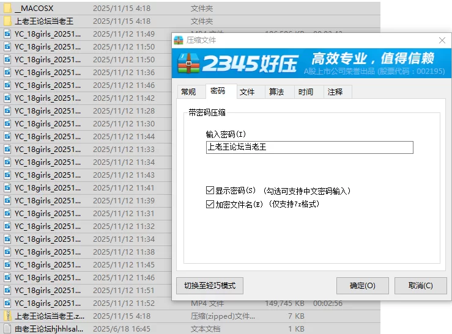Select the 上老王论坛当老王 folder icon
Viewport: 452px width, 334px height.
coord(7,21)
